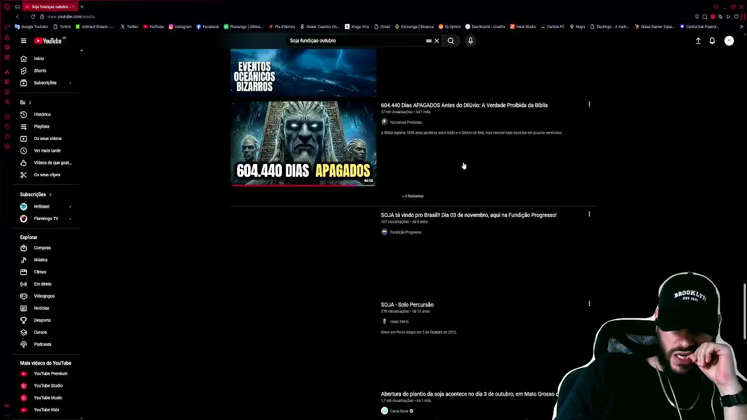Open the create upload icon
747x420 pixels.
698,41
